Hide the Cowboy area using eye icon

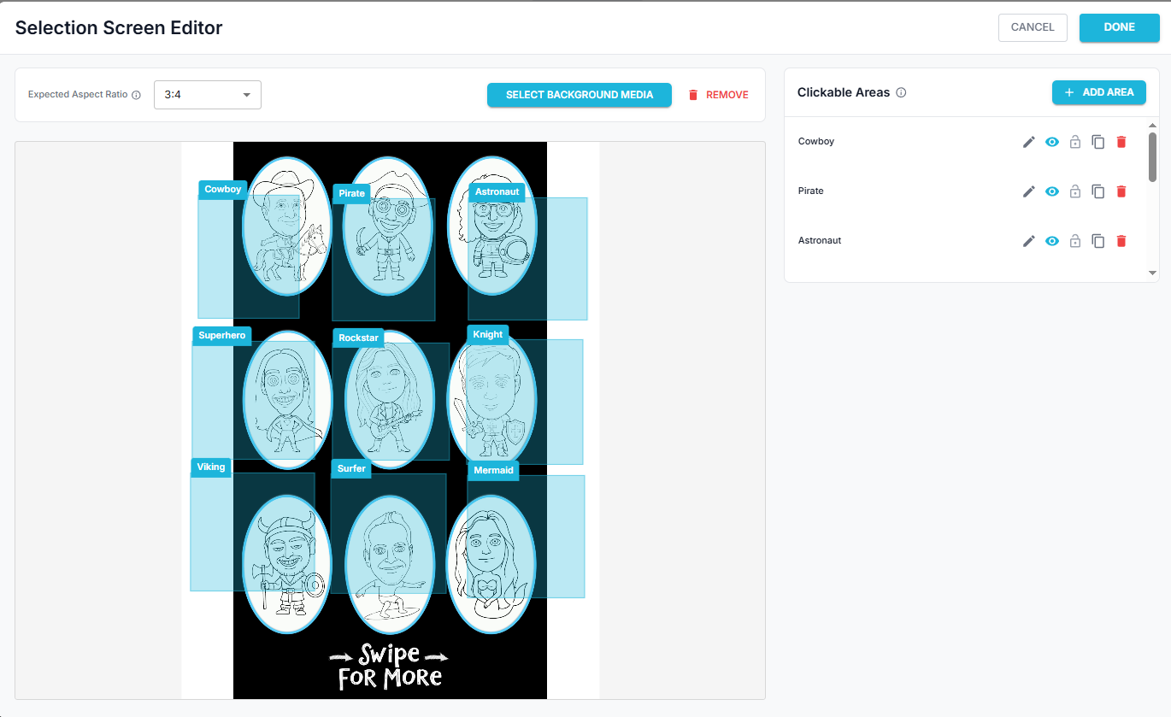click(1052, 142)
